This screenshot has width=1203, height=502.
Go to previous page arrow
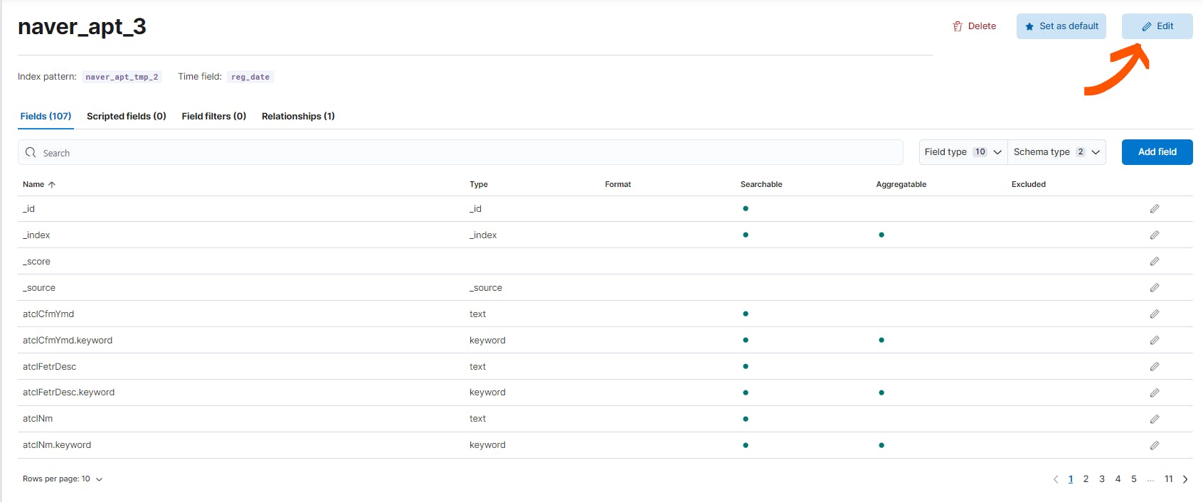click(x=1056, y=479)
